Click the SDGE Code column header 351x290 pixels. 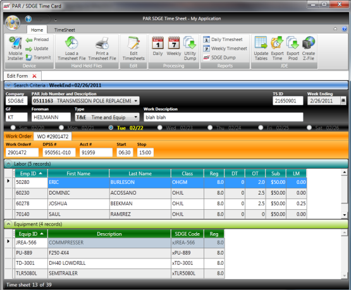pos(187,234)
